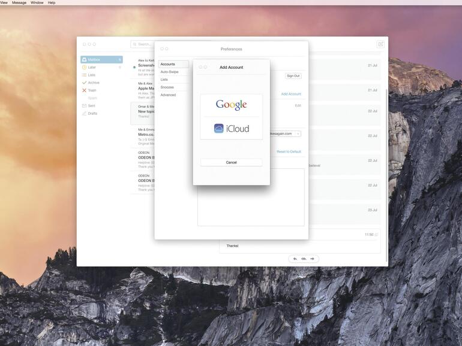Select the Sent envelope icon in sidebar
The width and height of the screenshot is (462, 346).
[84, 105]
